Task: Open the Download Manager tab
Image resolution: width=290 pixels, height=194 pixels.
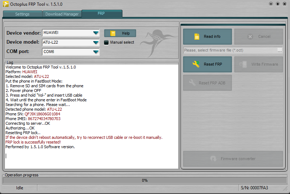Action: 62,14
